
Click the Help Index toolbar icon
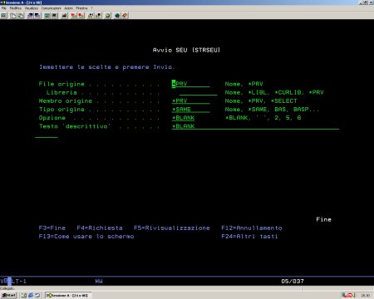pyautogui.click(x=125, y=16)
